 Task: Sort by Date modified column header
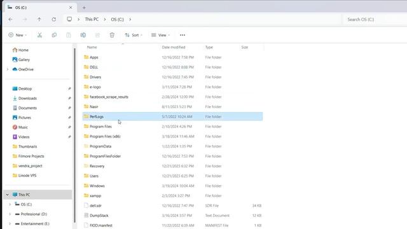(x=174, y=47)
